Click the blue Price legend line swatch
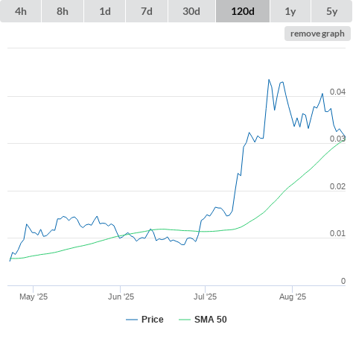Screen dimensions: 353x339 [x=132, y=320]
